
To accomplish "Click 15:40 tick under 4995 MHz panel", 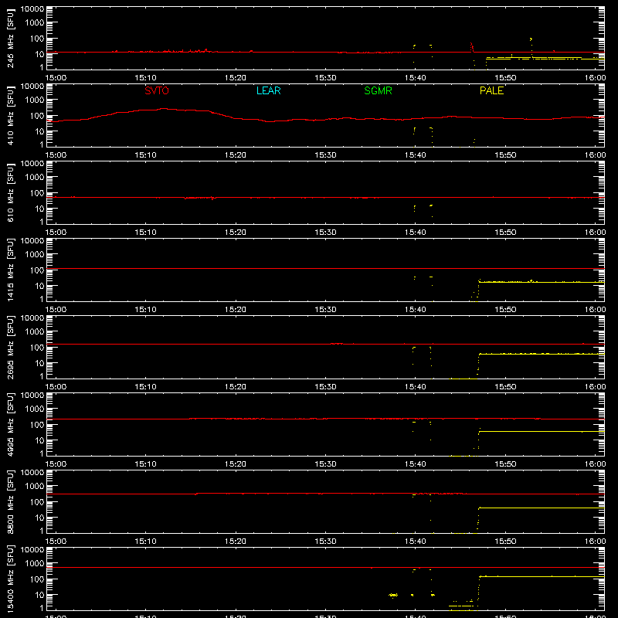I will coord(415,464).
